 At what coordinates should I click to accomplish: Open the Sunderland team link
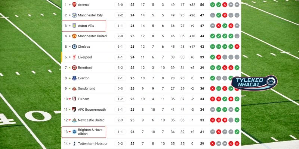pyautogui.click(x=86, y=89)
